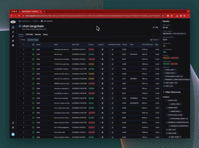
Task: Click the browser back arrow
Action: click(x=12, y=16)
